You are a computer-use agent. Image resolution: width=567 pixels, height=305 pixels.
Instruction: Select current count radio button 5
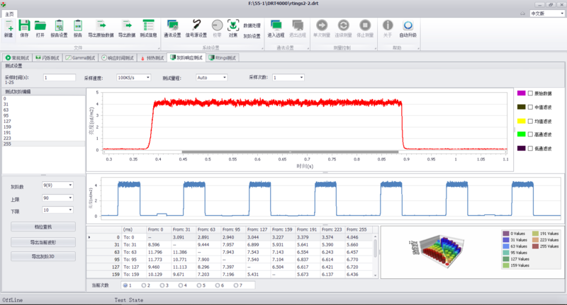point(199,285)
